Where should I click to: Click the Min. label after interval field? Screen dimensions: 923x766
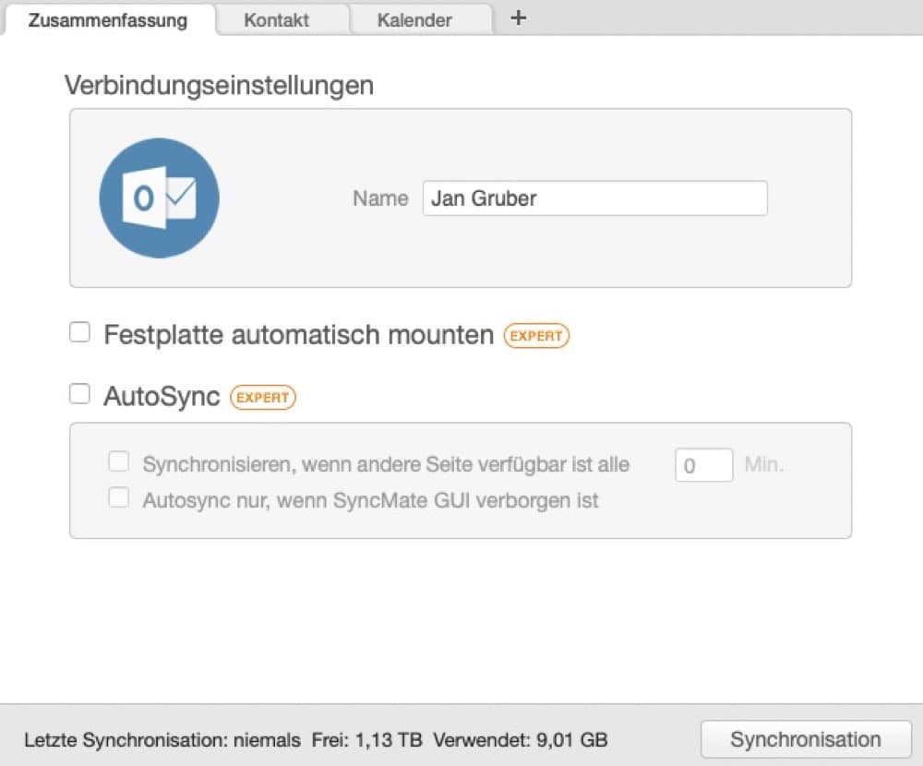tap(763, 464)
